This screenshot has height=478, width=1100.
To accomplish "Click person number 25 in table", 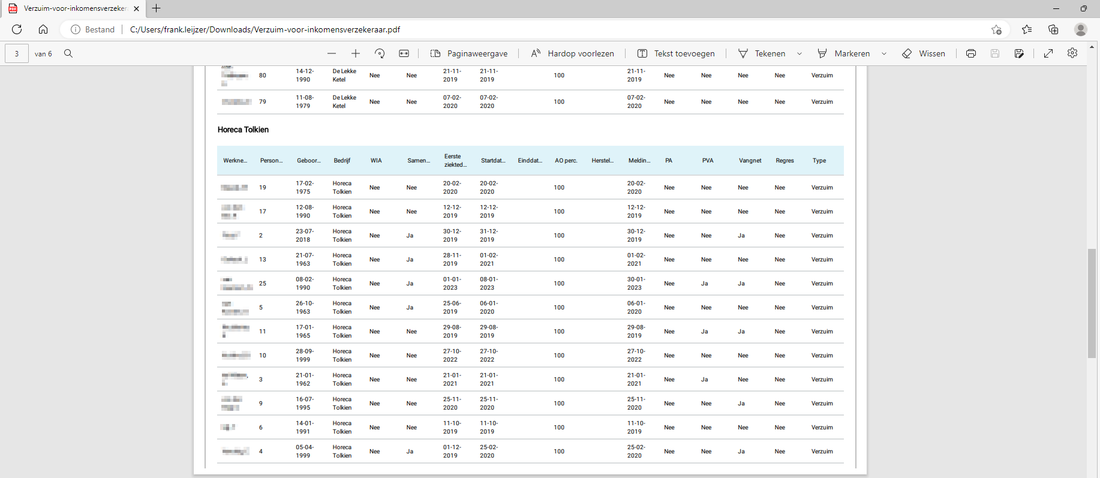I will coord(263,284).
